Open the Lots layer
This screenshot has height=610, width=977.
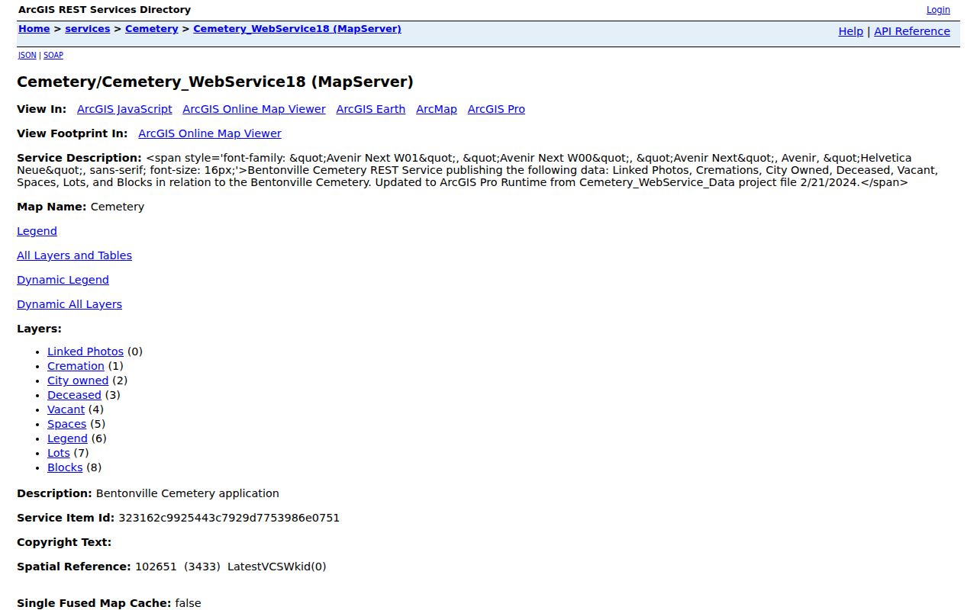pyautogui.click(x=59, y=453)
